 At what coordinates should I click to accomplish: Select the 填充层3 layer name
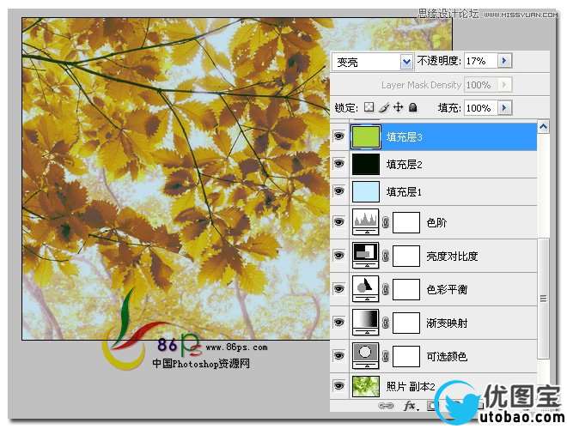click(404, 137)
